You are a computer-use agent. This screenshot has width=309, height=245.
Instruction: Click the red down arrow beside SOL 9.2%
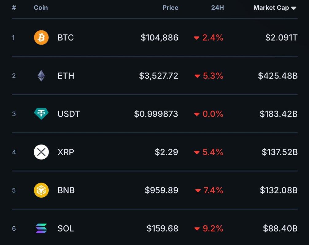point(197,229)
